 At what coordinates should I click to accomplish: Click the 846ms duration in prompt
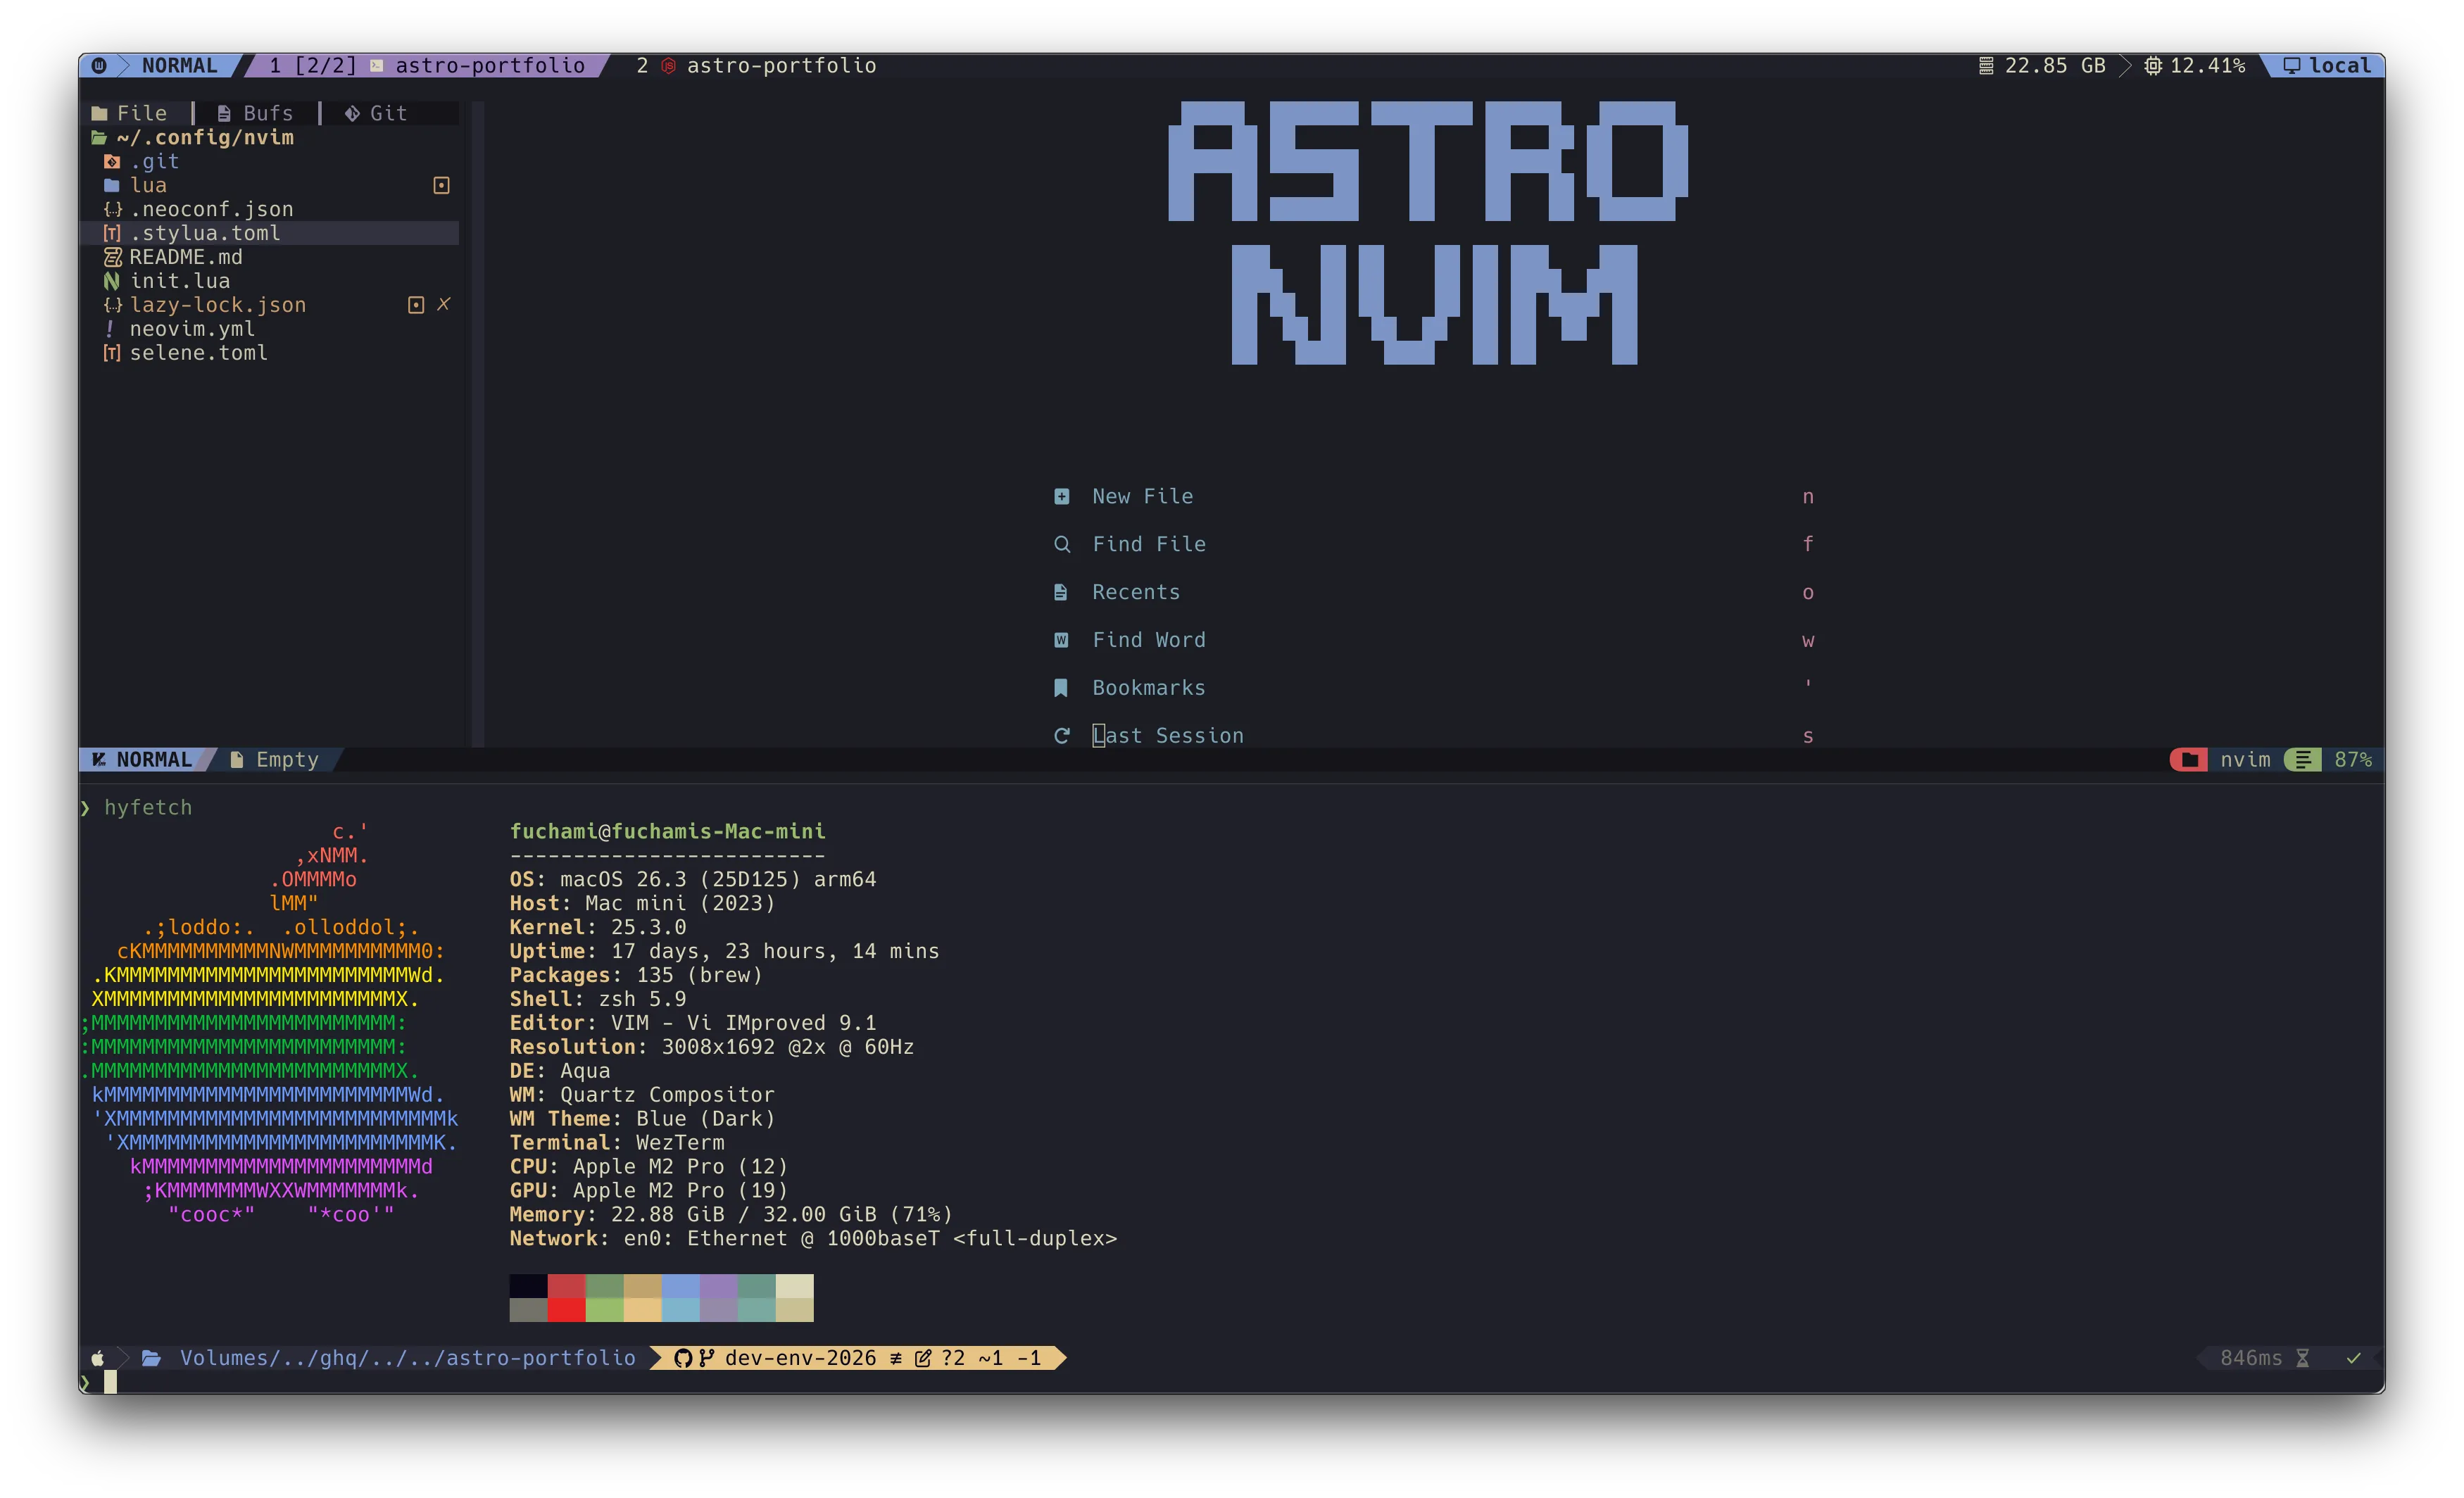2251,1358
